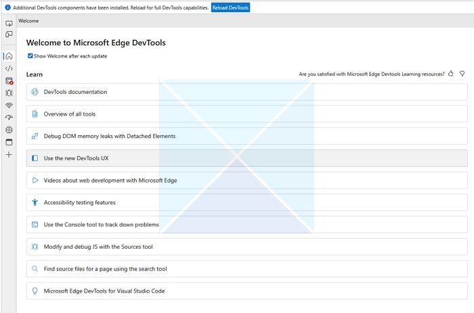Open DevTools documentation link
This screenshot has height=313, width=474.
(75, 92)
